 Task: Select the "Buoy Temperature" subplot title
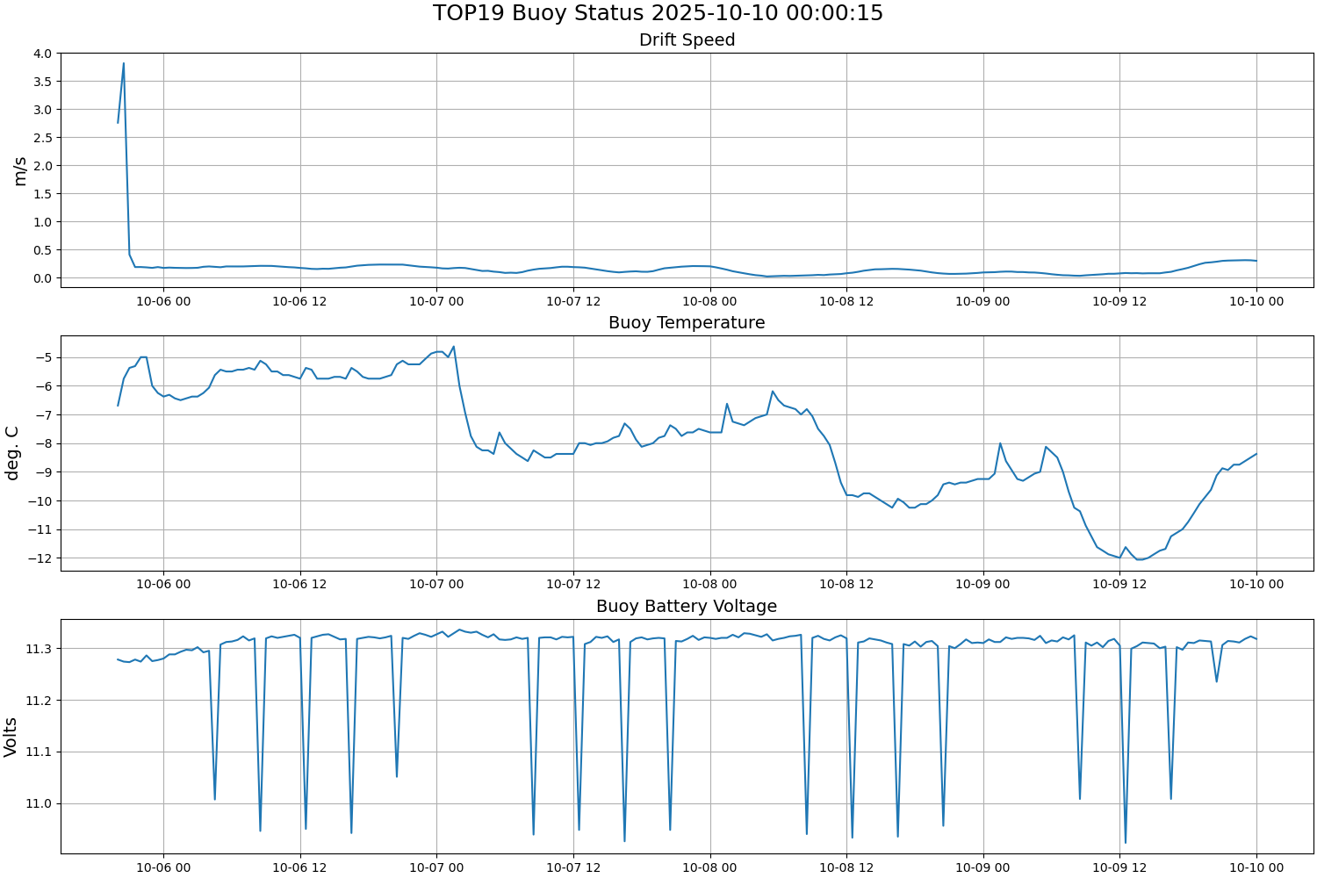[x=687, y=322]
